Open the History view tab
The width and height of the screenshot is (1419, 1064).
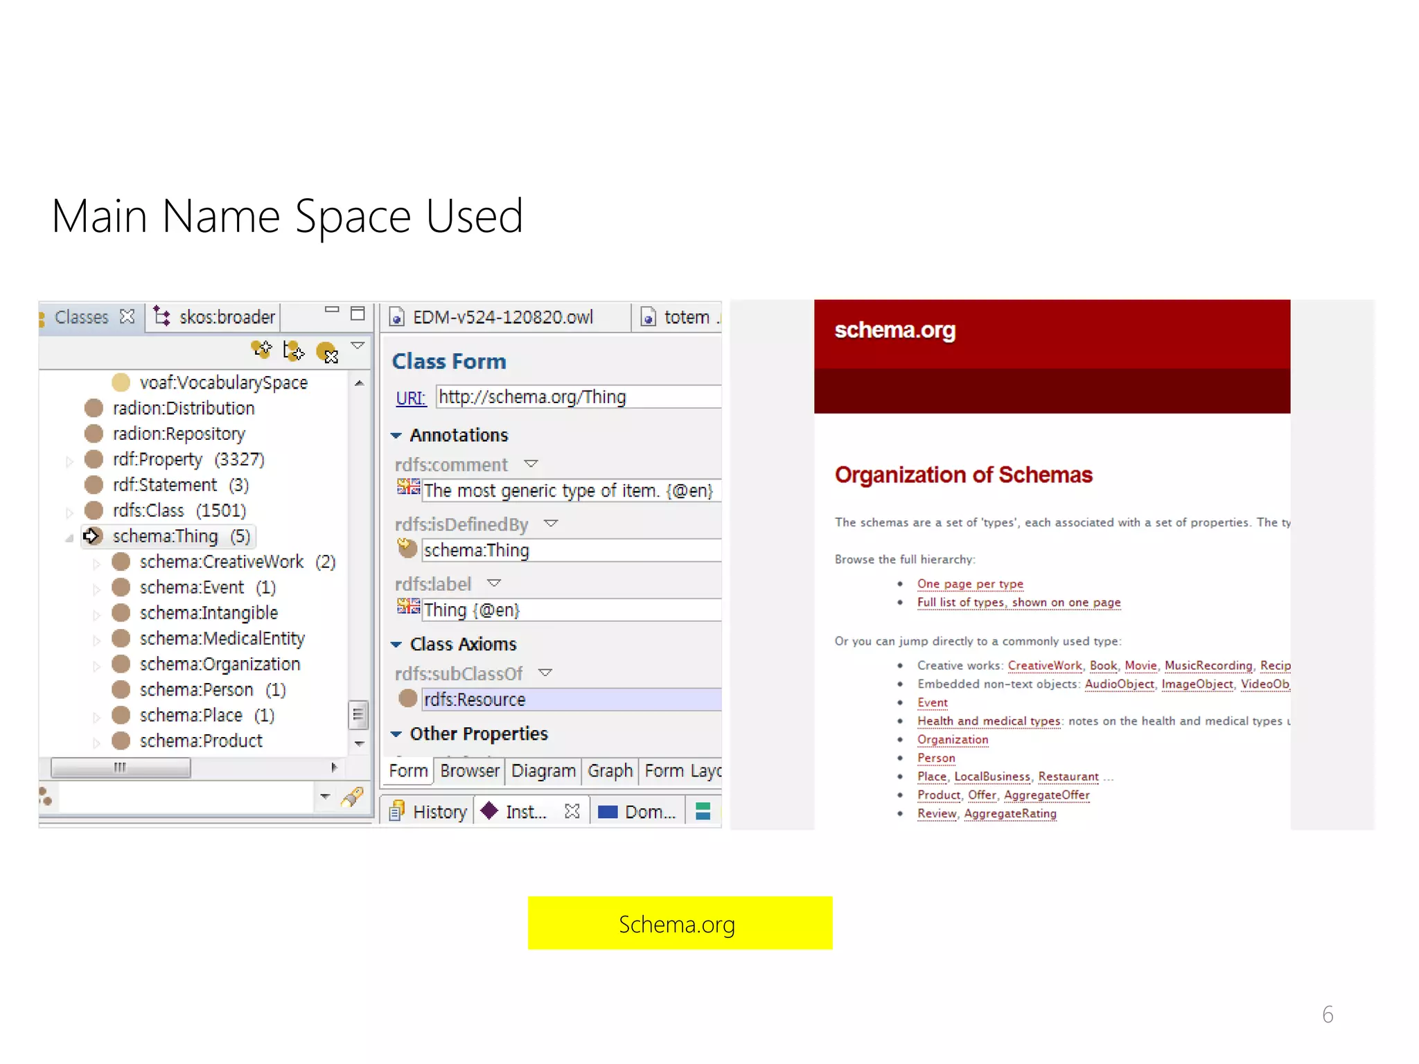428,812
